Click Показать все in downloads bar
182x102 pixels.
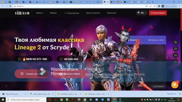click(x=171, y=94)
